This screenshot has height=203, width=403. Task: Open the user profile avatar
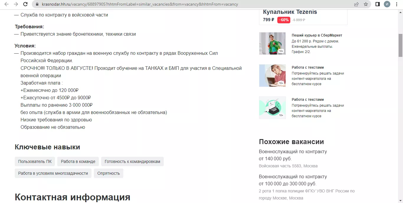click(387, 4)
